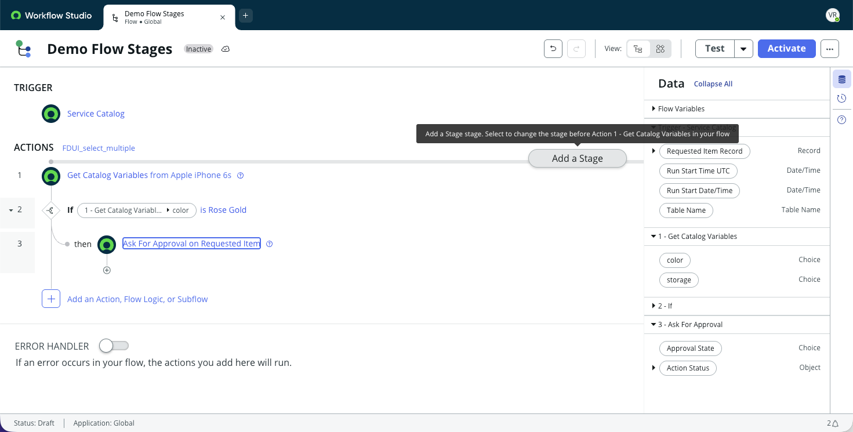Click 'Application: Global' status bar text

104,423
